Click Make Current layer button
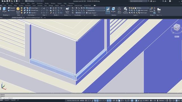 143,10
